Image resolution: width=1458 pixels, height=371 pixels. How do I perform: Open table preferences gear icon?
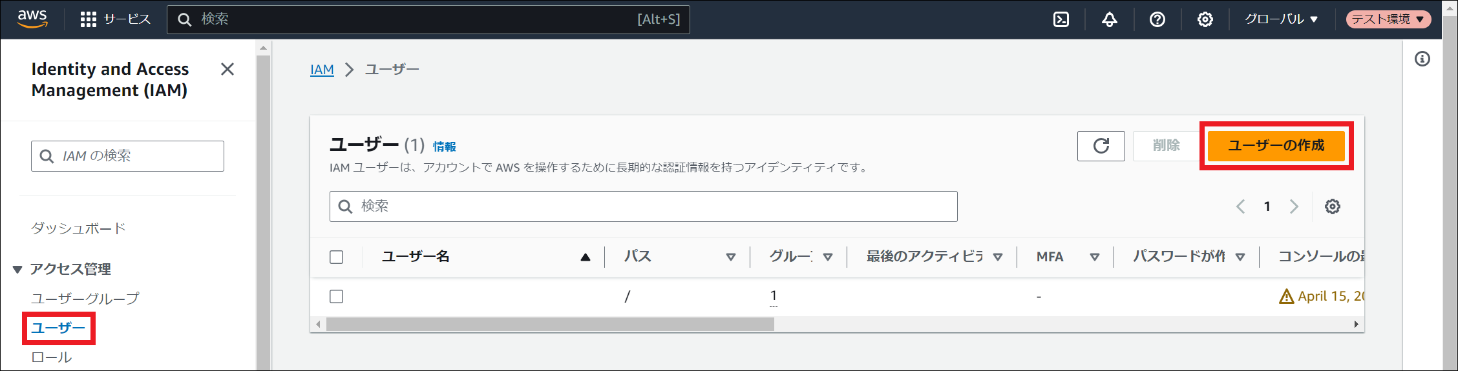(x=1332, y=206)
